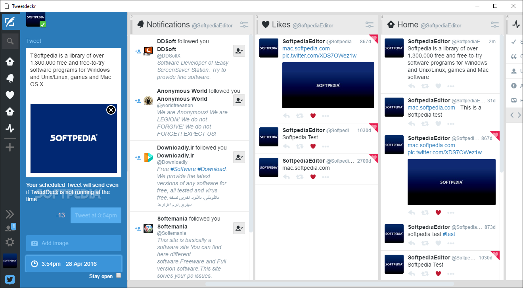Screen dimensions: 523x288
Task: Open more actions for 2m Home tweet
Action: point(451,86)
